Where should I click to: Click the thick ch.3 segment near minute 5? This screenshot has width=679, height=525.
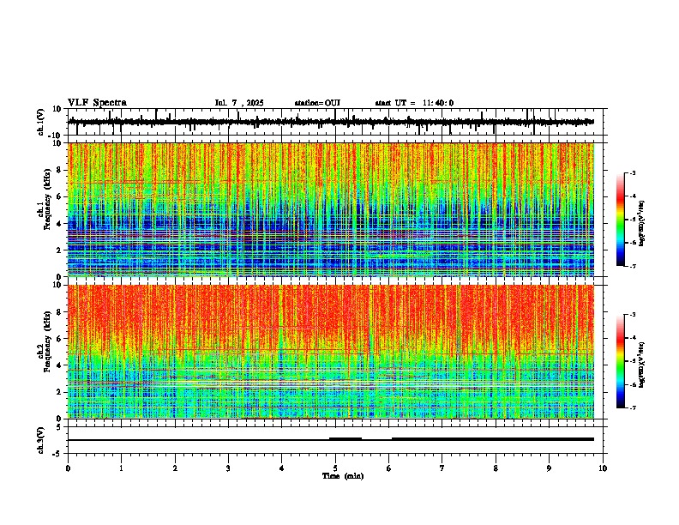[x=346, y=439]
